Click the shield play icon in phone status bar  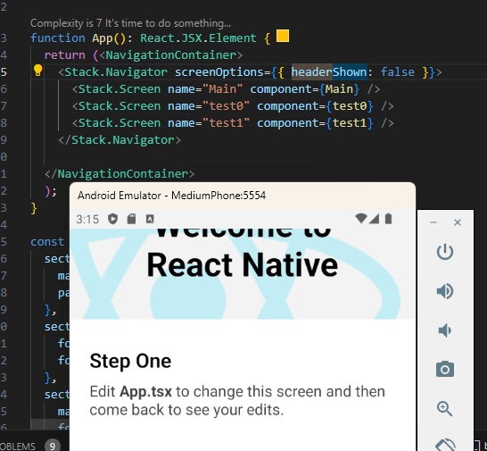[x=112, y=219]
